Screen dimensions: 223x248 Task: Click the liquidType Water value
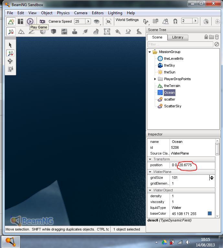[176, 208]
